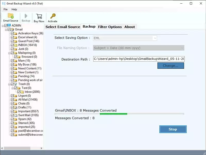Click the Gmail account folder icon

tap(12, 29)
